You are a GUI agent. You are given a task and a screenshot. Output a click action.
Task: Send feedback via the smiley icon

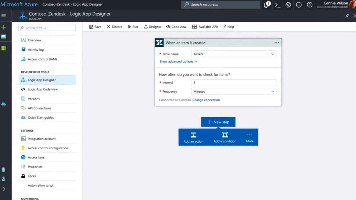point(298,5)
